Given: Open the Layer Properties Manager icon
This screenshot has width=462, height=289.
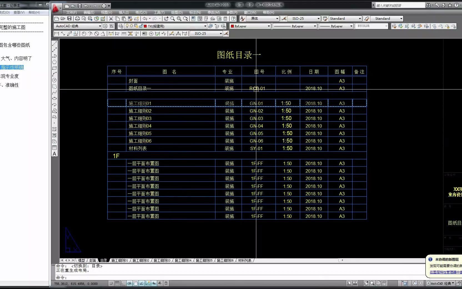Looking at the screenshot, I should click(x=120, y=26).
